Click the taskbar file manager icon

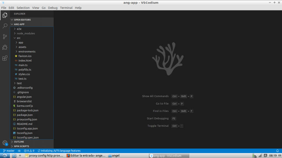point(14,156)
